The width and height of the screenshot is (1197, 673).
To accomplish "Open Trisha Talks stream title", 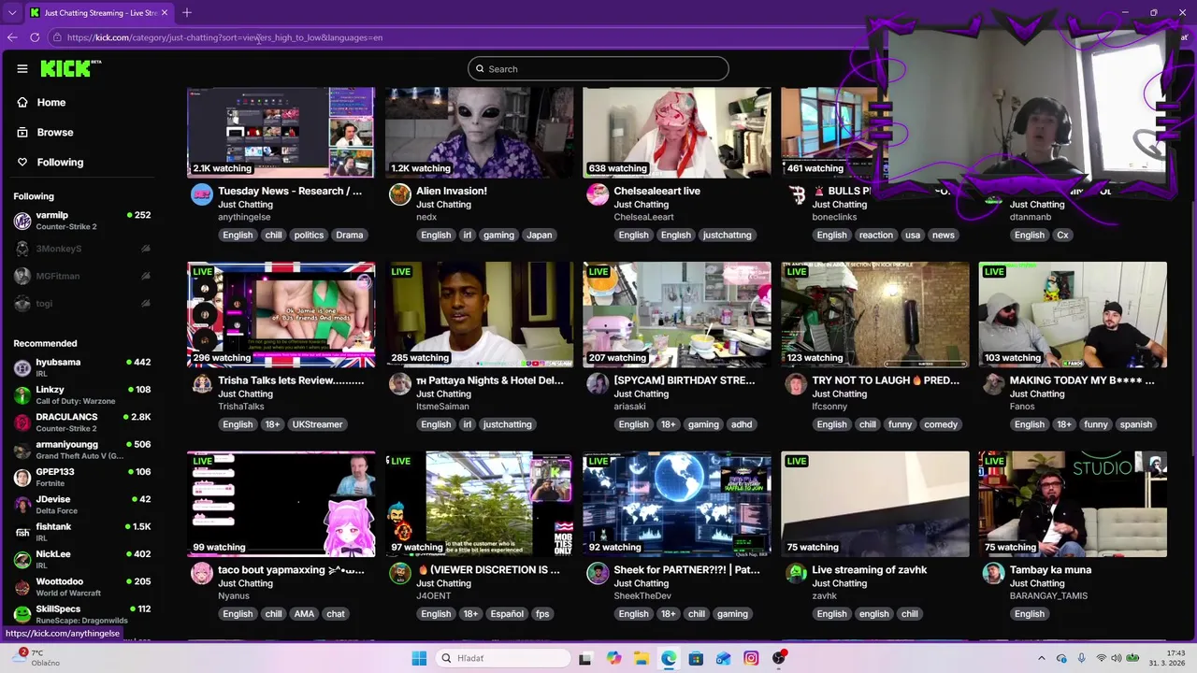I will 291,380.
